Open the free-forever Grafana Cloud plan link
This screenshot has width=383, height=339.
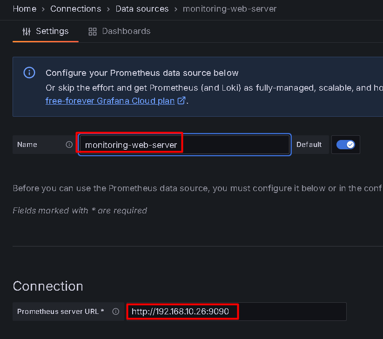pos(110,101)
